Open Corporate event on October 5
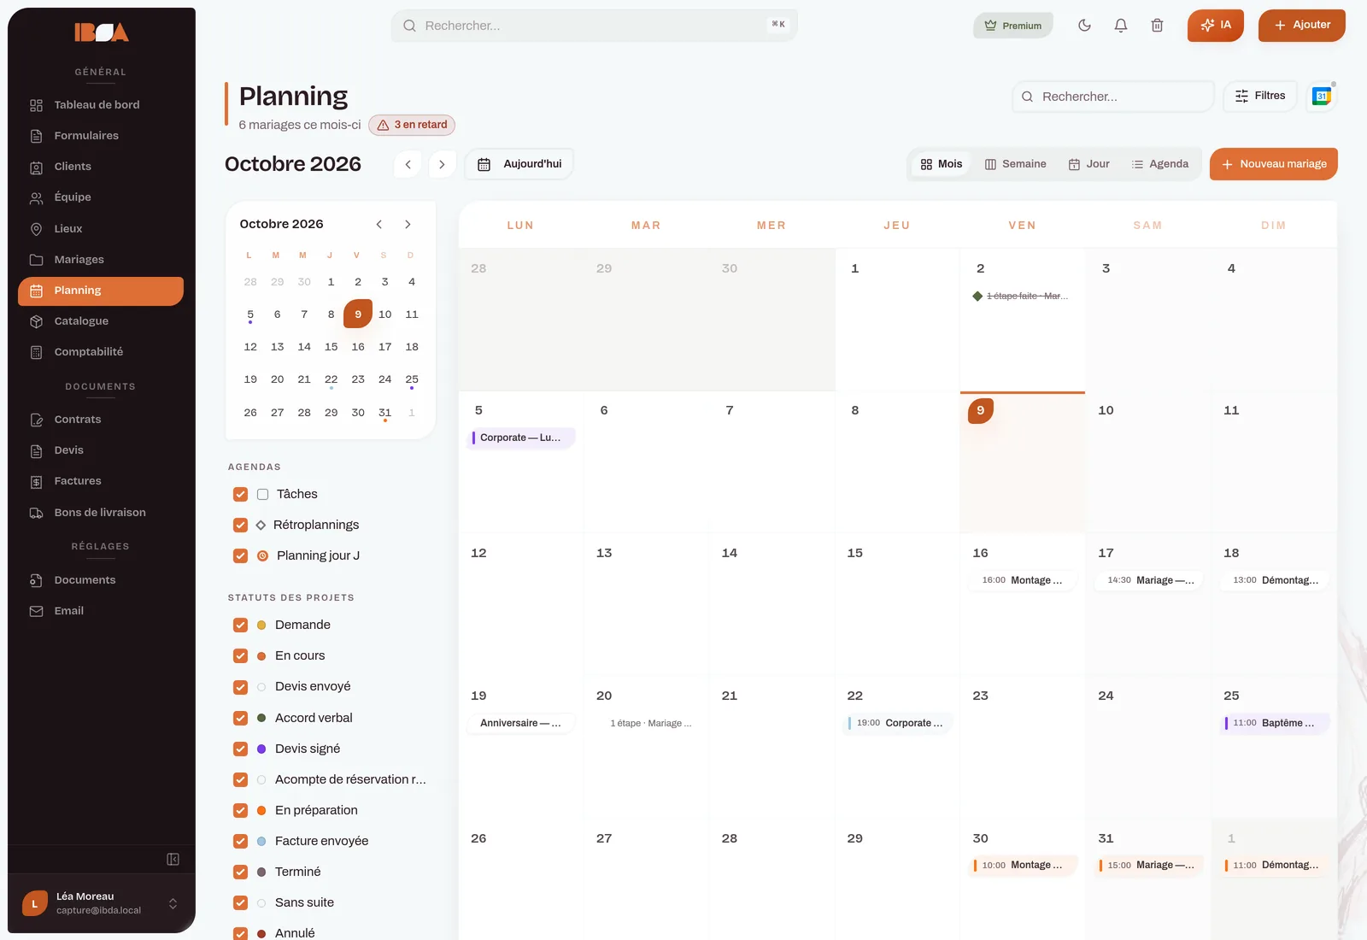1367x940 pixels. click(x=521, y=438)
